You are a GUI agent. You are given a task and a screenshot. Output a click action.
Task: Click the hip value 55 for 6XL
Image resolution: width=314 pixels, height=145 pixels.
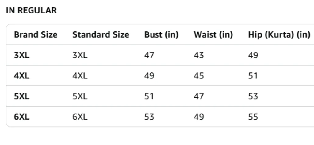[253, 117]
